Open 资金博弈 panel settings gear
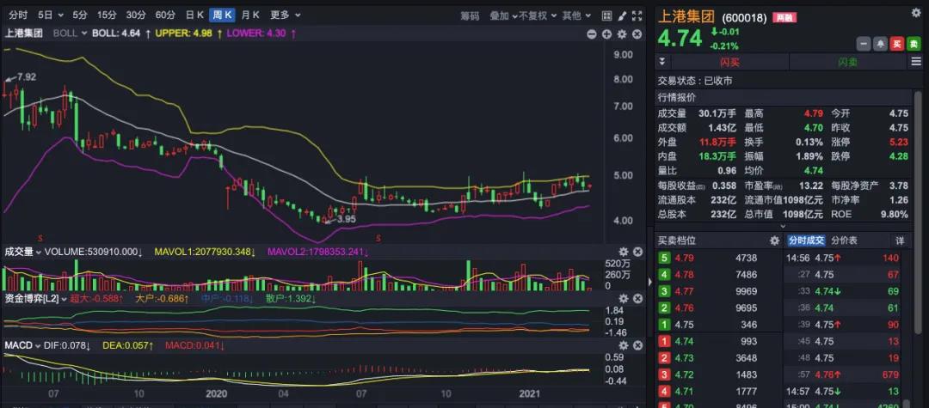The height and width of the screenshot is (408, 929). pos(624,299)
